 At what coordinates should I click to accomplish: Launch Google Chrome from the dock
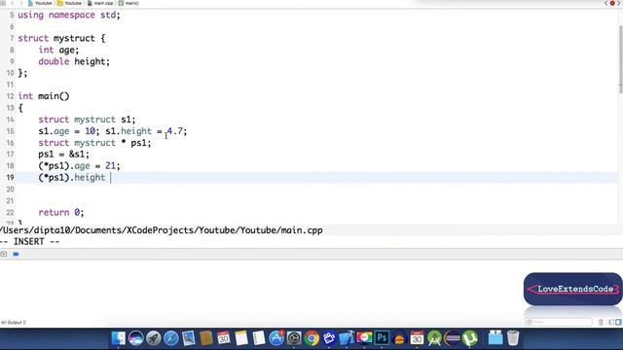click(311, 338)
